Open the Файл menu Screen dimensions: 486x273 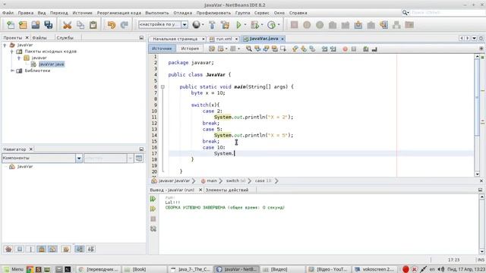coord(8,13)
